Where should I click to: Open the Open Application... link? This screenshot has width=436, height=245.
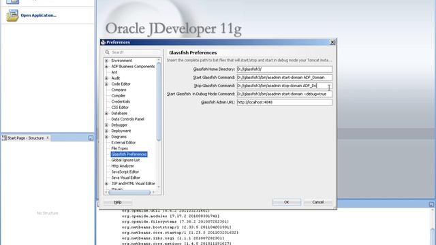point(38,16)
